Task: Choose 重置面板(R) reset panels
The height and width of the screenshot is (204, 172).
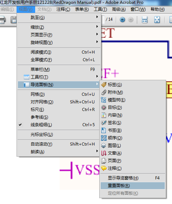Action: click(133, 186)
